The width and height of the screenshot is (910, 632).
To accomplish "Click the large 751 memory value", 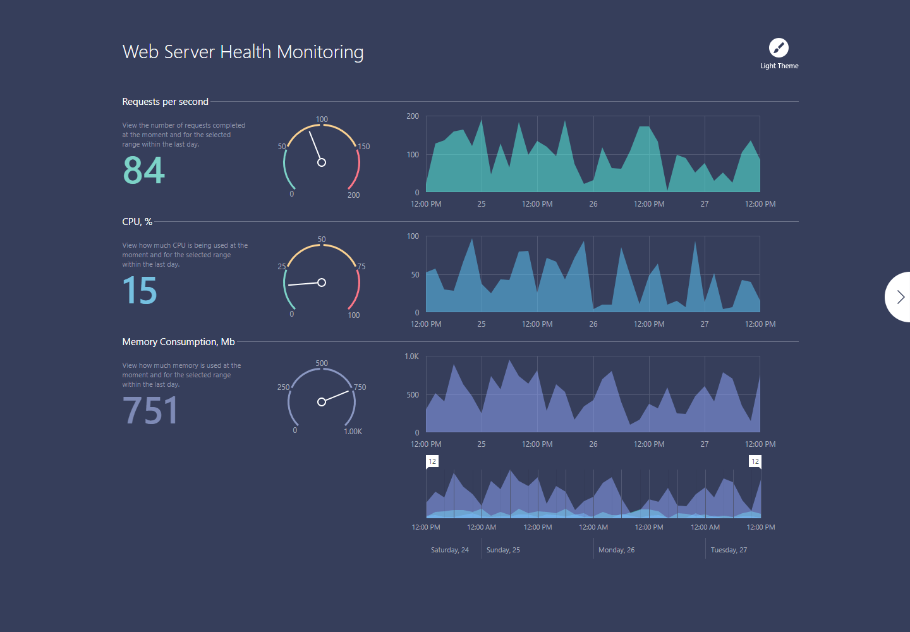I will click(151, 410).
